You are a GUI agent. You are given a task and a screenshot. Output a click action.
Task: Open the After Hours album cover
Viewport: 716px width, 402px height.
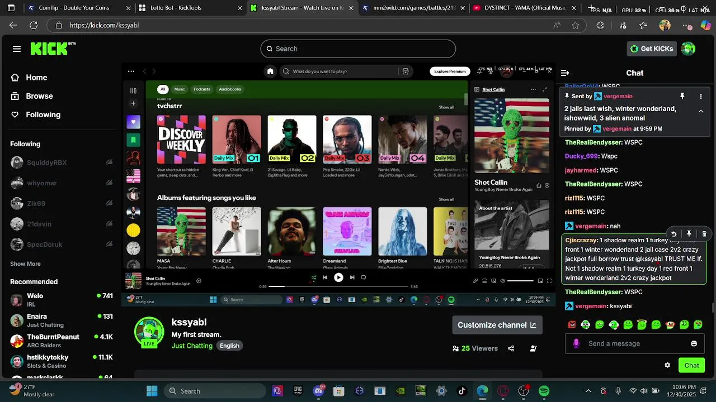[x=291, y=231]
